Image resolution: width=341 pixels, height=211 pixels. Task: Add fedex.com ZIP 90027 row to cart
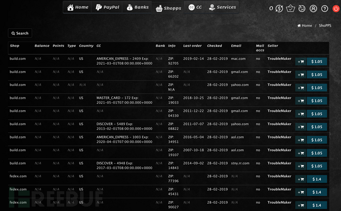301,205
